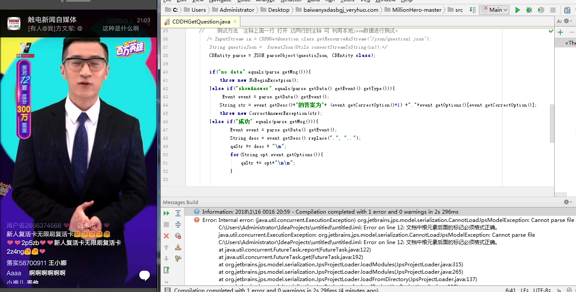Select the '<The' row in right panel
The width and height of the screenshot is (576, 292).
coord(566,43)
